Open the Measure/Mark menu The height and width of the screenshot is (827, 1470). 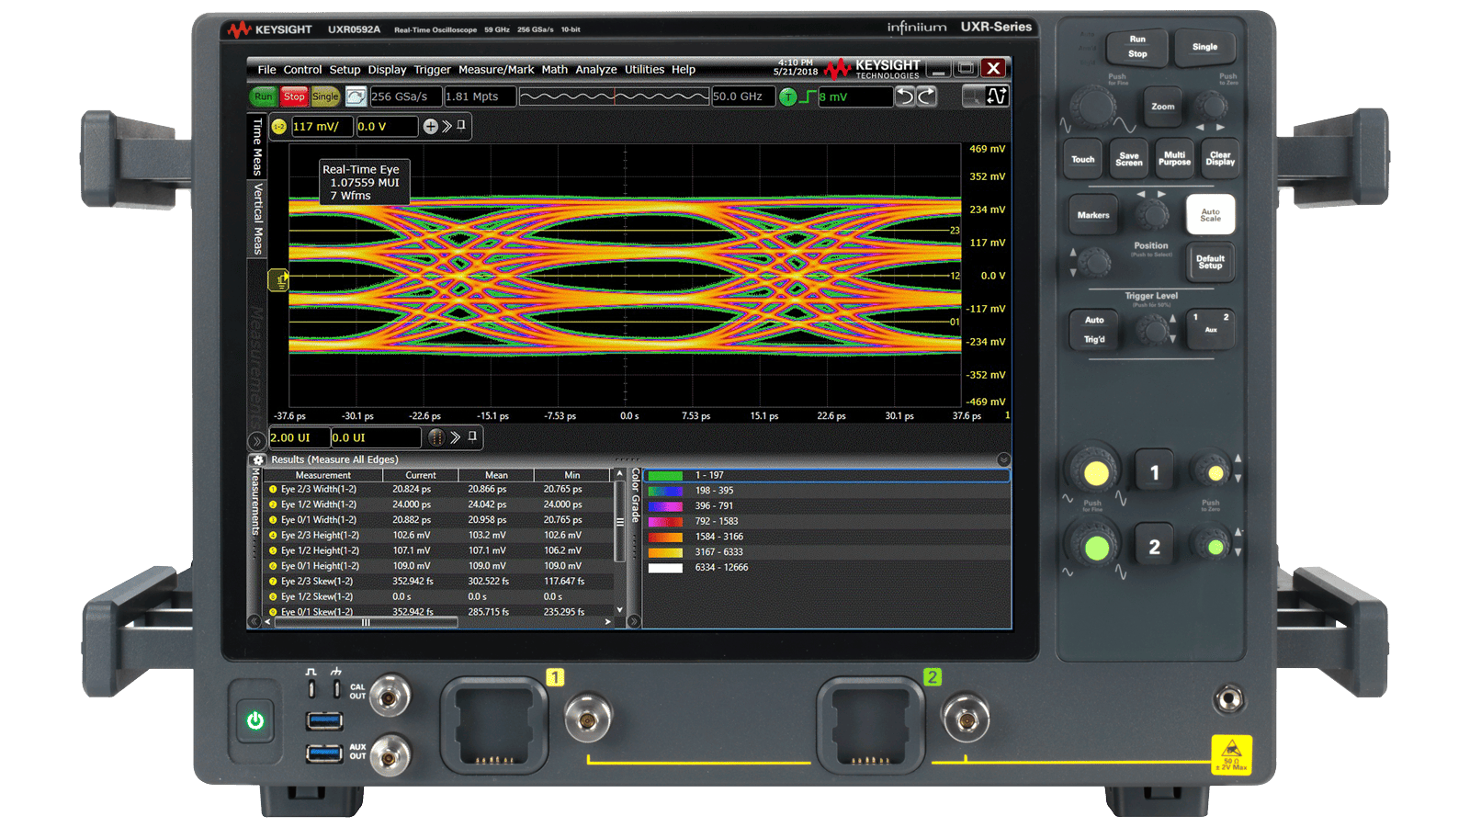(x=496, y=70)
